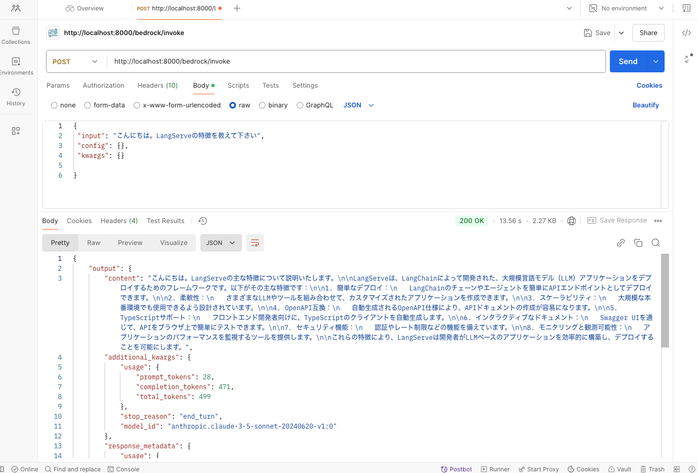Switch to the Scripts tab
The image size is (698, 473).
coord(238,86)
